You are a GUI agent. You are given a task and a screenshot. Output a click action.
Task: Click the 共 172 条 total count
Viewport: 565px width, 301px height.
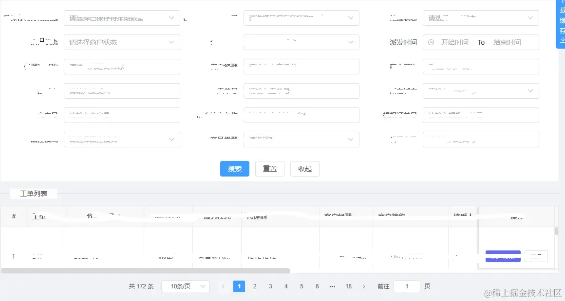141,286
